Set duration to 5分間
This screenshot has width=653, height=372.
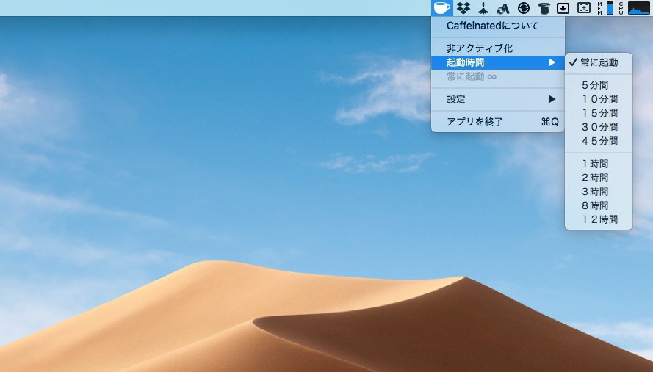(599, 85)
